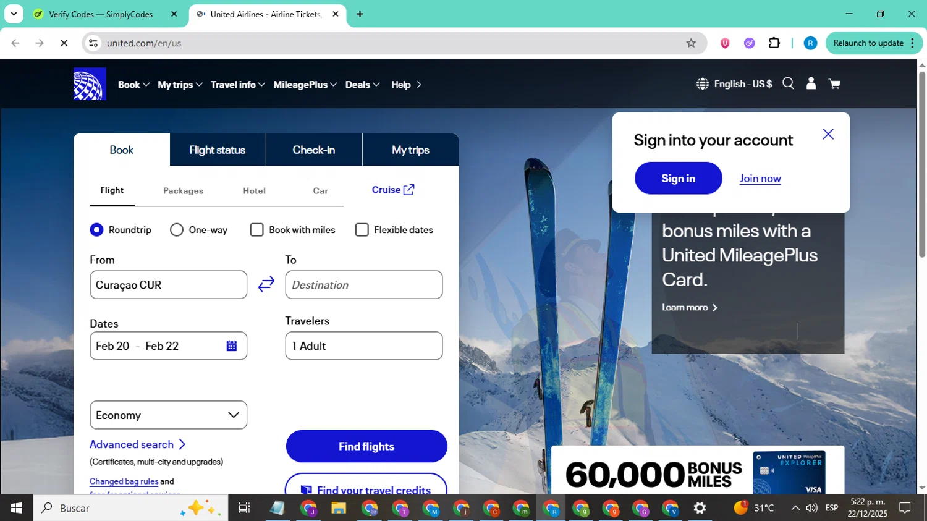The image size is (927, 521).
Task: Click the globe language icon
Action: coord(703,83)
